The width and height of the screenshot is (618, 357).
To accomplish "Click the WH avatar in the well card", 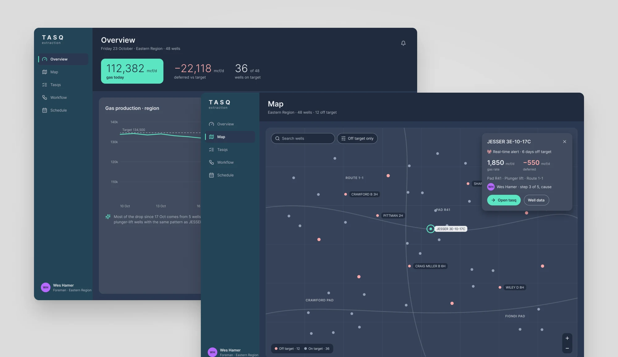I will 491,187.
